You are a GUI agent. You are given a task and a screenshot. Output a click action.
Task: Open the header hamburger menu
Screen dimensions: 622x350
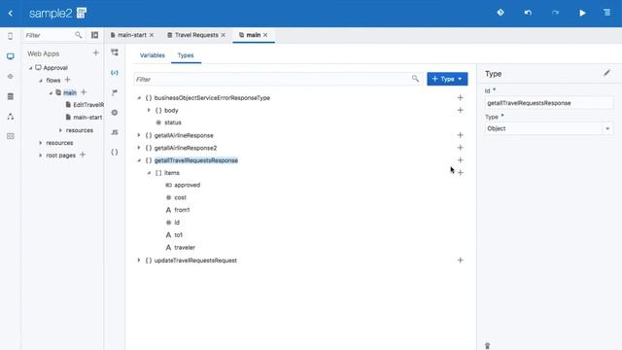coord(606,13)
